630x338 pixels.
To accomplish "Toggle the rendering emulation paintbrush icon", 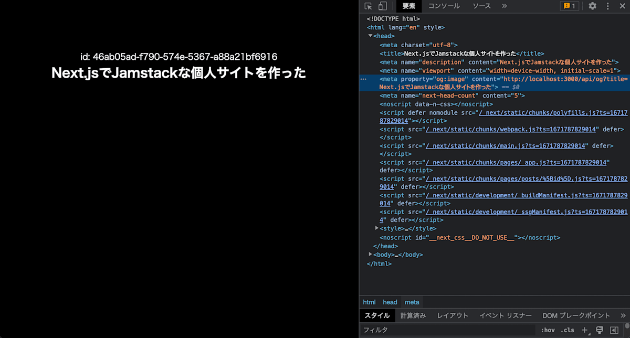I will click(600, 330).
